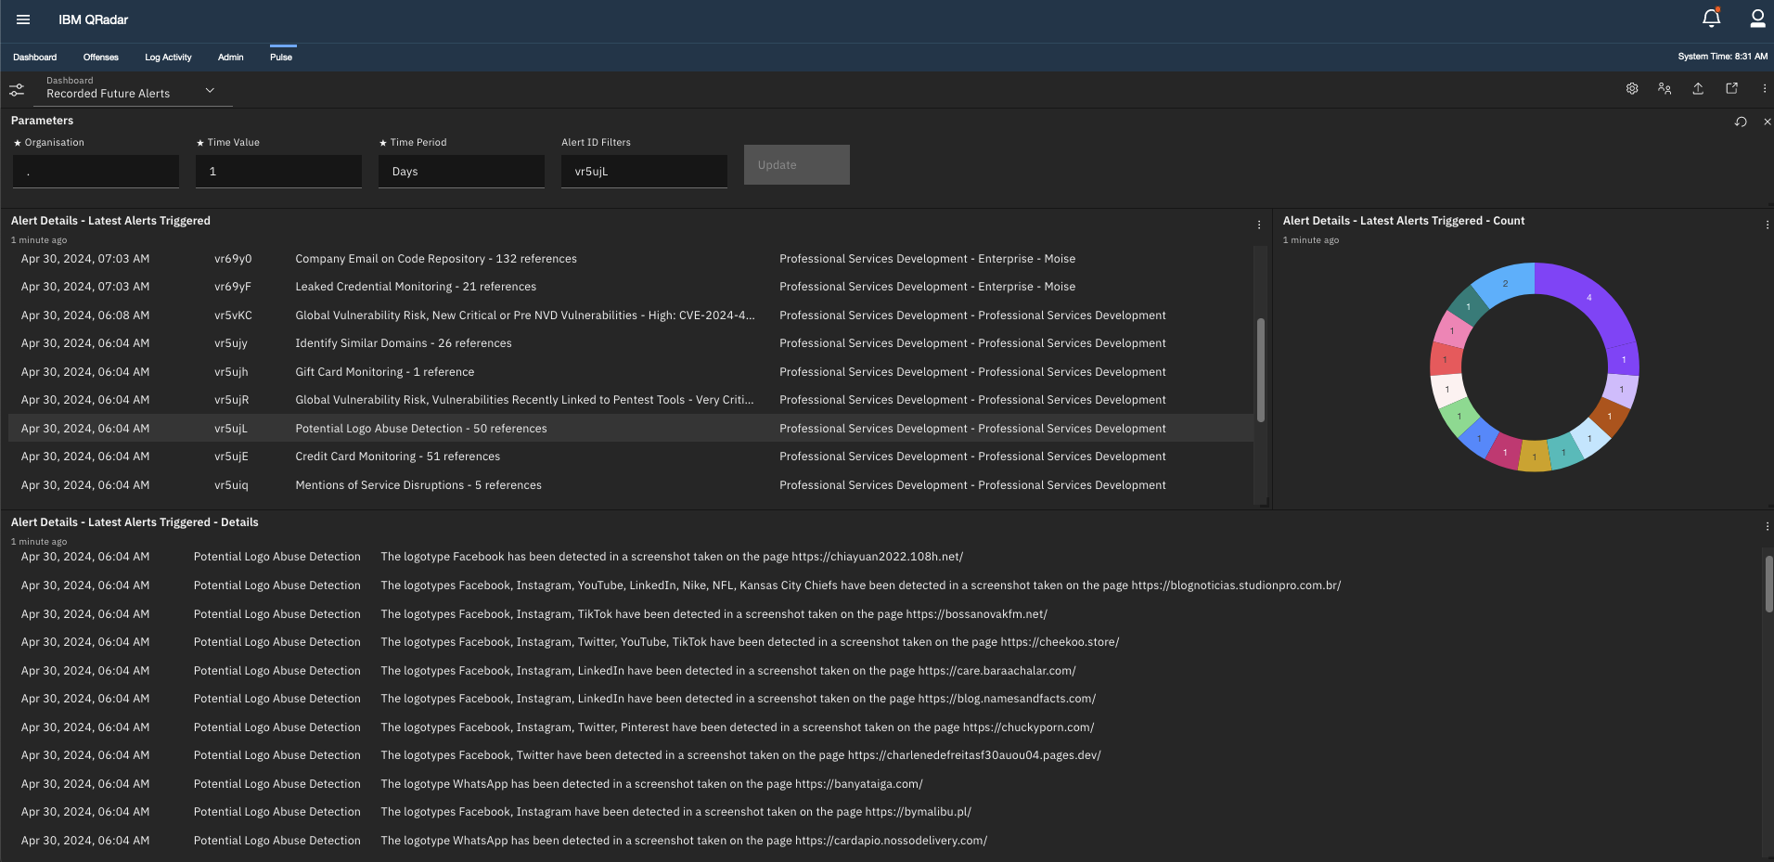Reset parameters with the refresh icon
This screenshot has height=862, width=1774.
pos(1741,122)
